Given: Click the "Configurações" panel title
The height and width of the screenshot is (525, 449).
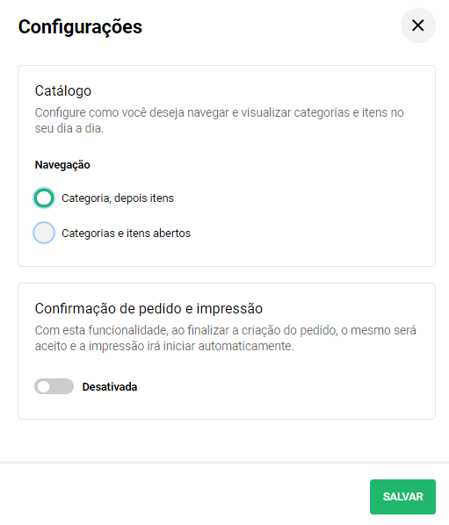Looking at the screenshot, I should tap(80, 27).
